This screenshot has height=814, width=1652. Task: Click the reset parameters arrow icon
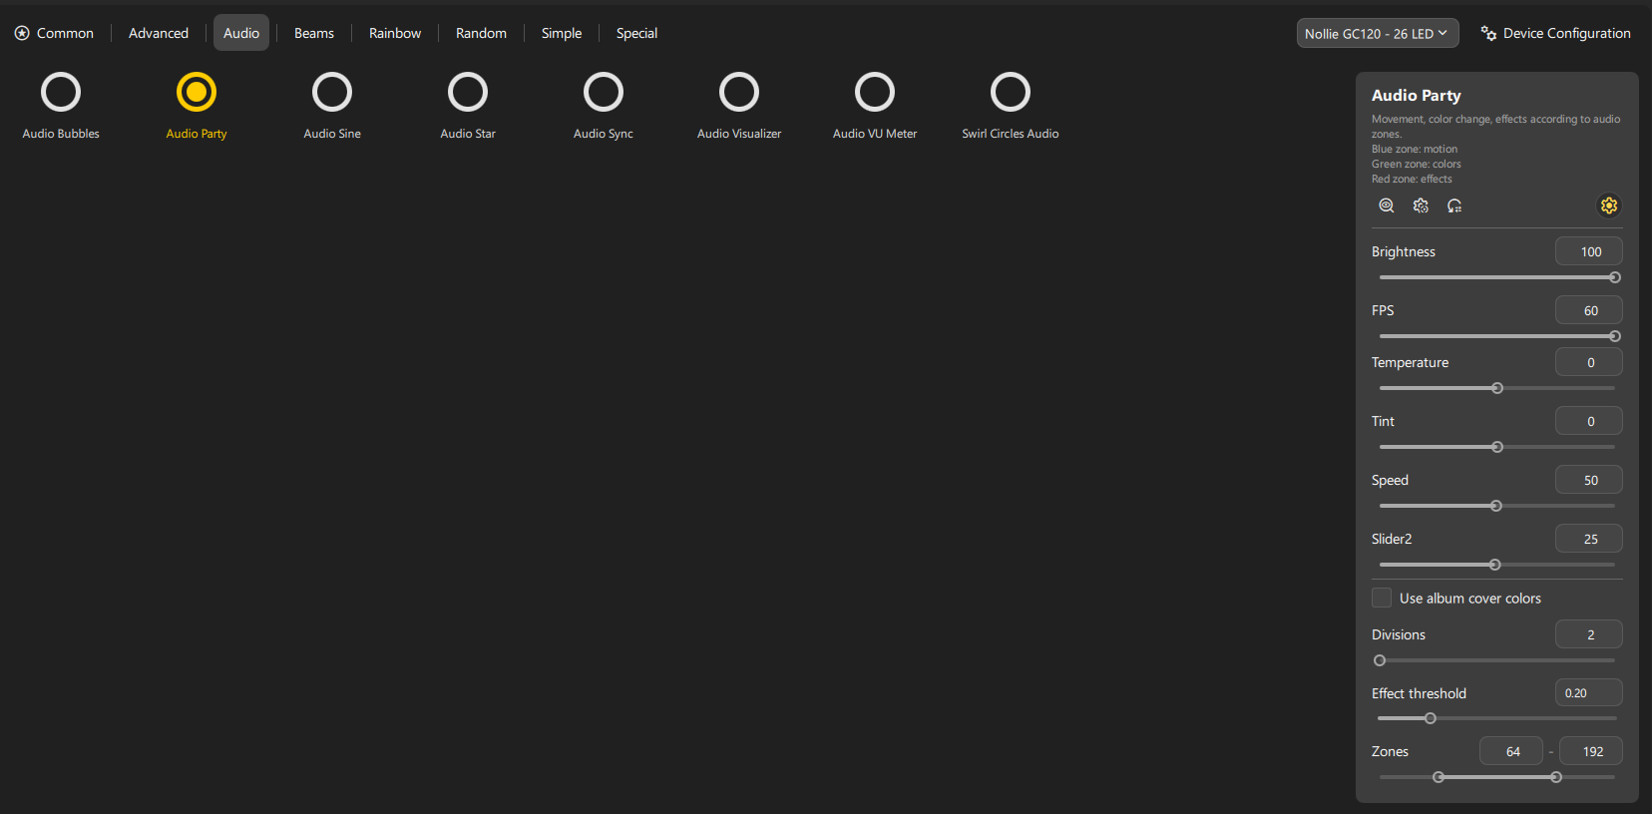1454,205
